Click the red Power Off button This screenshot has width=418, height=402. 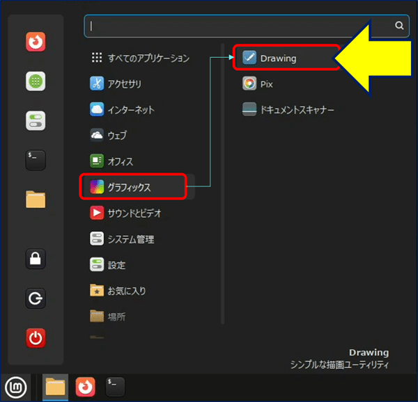point(36,338)
